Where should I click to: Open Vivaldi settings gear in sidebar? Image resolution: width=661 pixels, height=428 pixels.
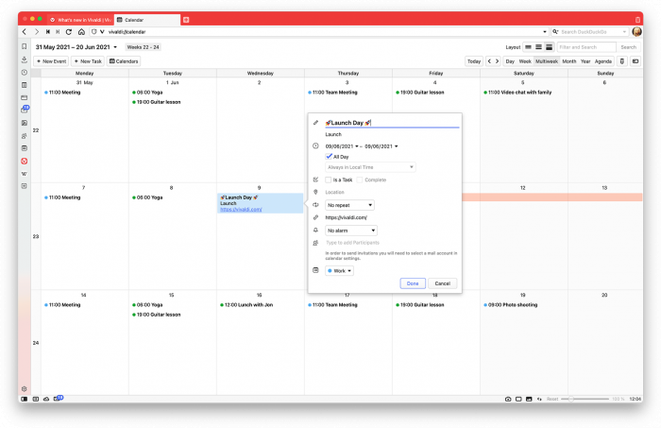(24, 388)
